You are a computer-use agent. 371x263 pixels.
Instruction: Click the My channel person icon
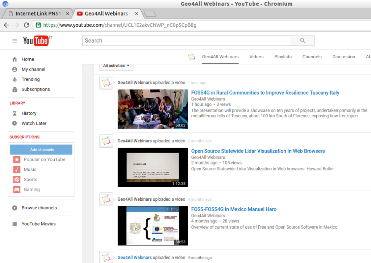[x=14, y=69]
